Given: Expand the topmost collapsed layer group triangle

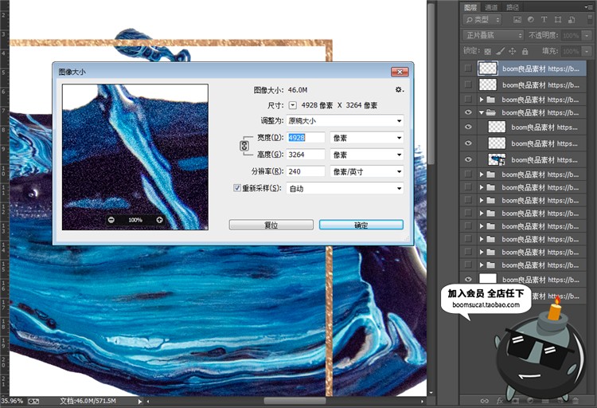Looking at the screenshot, I should point(482,100).
